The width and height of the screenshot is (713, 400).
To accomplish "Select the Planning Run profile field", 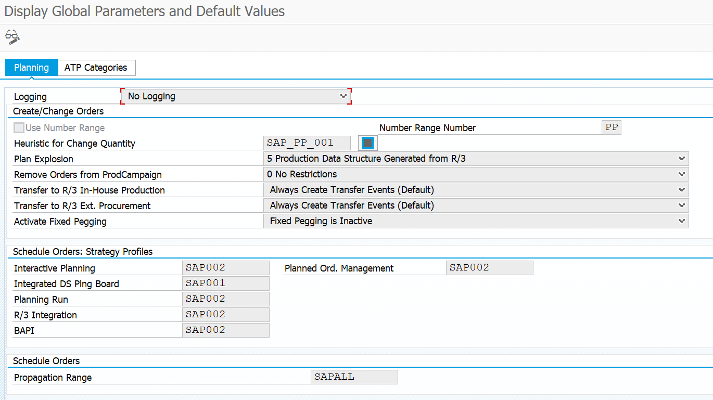I will point(226,299).
